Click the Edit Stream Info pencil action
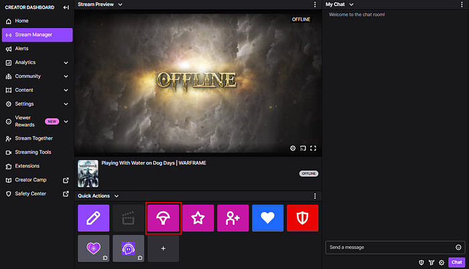Viewport: 469px width, 269px height. point(94,218)
